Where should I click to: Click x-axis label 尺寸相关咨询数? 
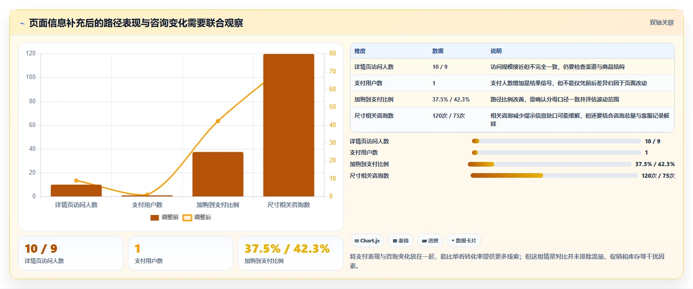tap(289, 205)
